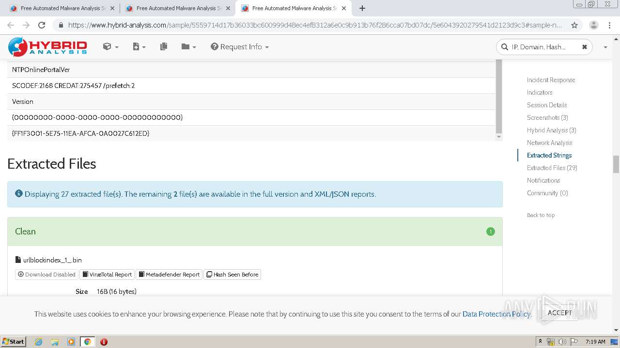The width and height of the screenshot is (620, 348).
Task: Open the Request Info menu
Action: coord(240,47)
